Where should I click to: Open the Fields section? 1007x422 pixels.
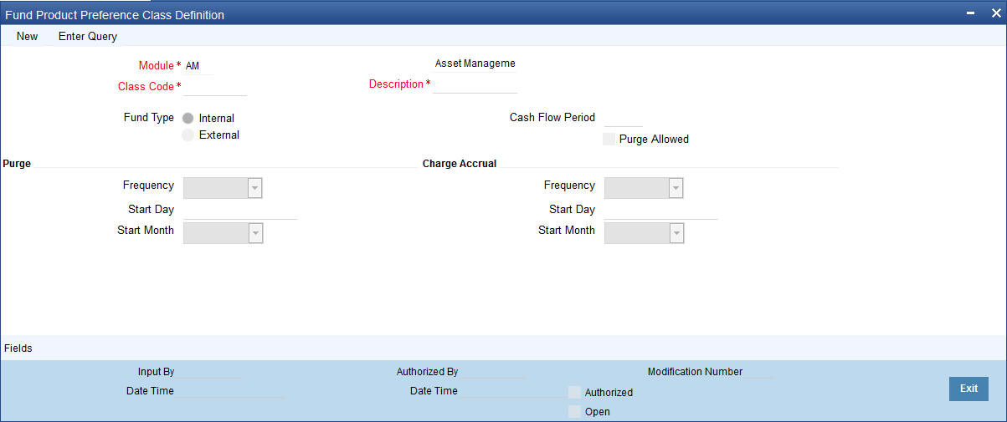[x=18, y=348]
